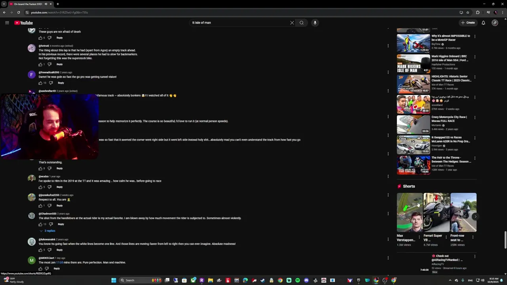Open YouTube notifications bell
507x285 pixels.
click(483, 23)
